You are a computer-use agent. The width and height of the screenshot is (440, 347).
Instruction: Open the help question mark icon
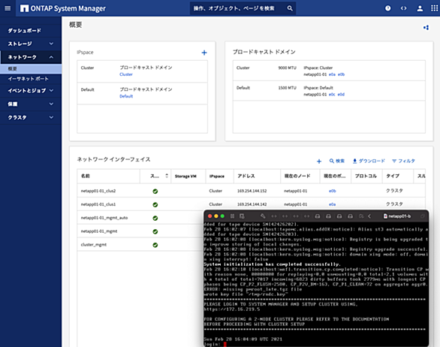pyautogui.click(x=387, y=8)
